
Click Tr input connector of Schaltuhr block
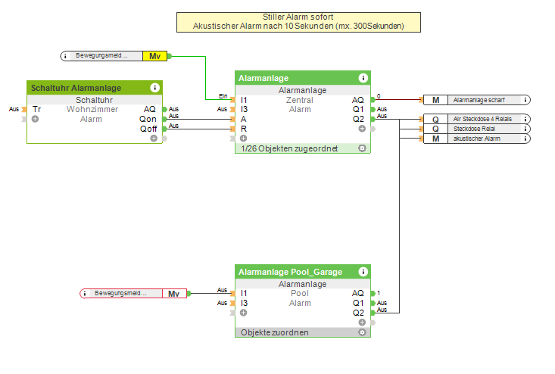[24, 109]
